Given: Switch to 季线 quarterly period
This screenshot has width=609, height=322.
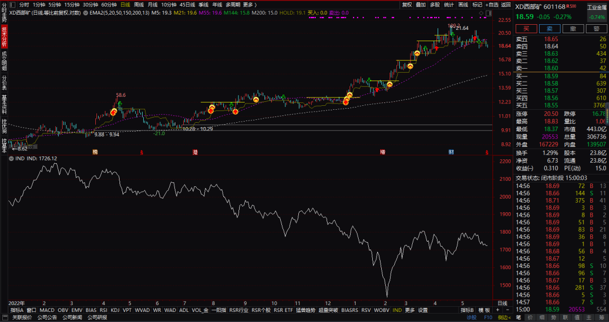Looking at the screenshot, I should (204, 5).
